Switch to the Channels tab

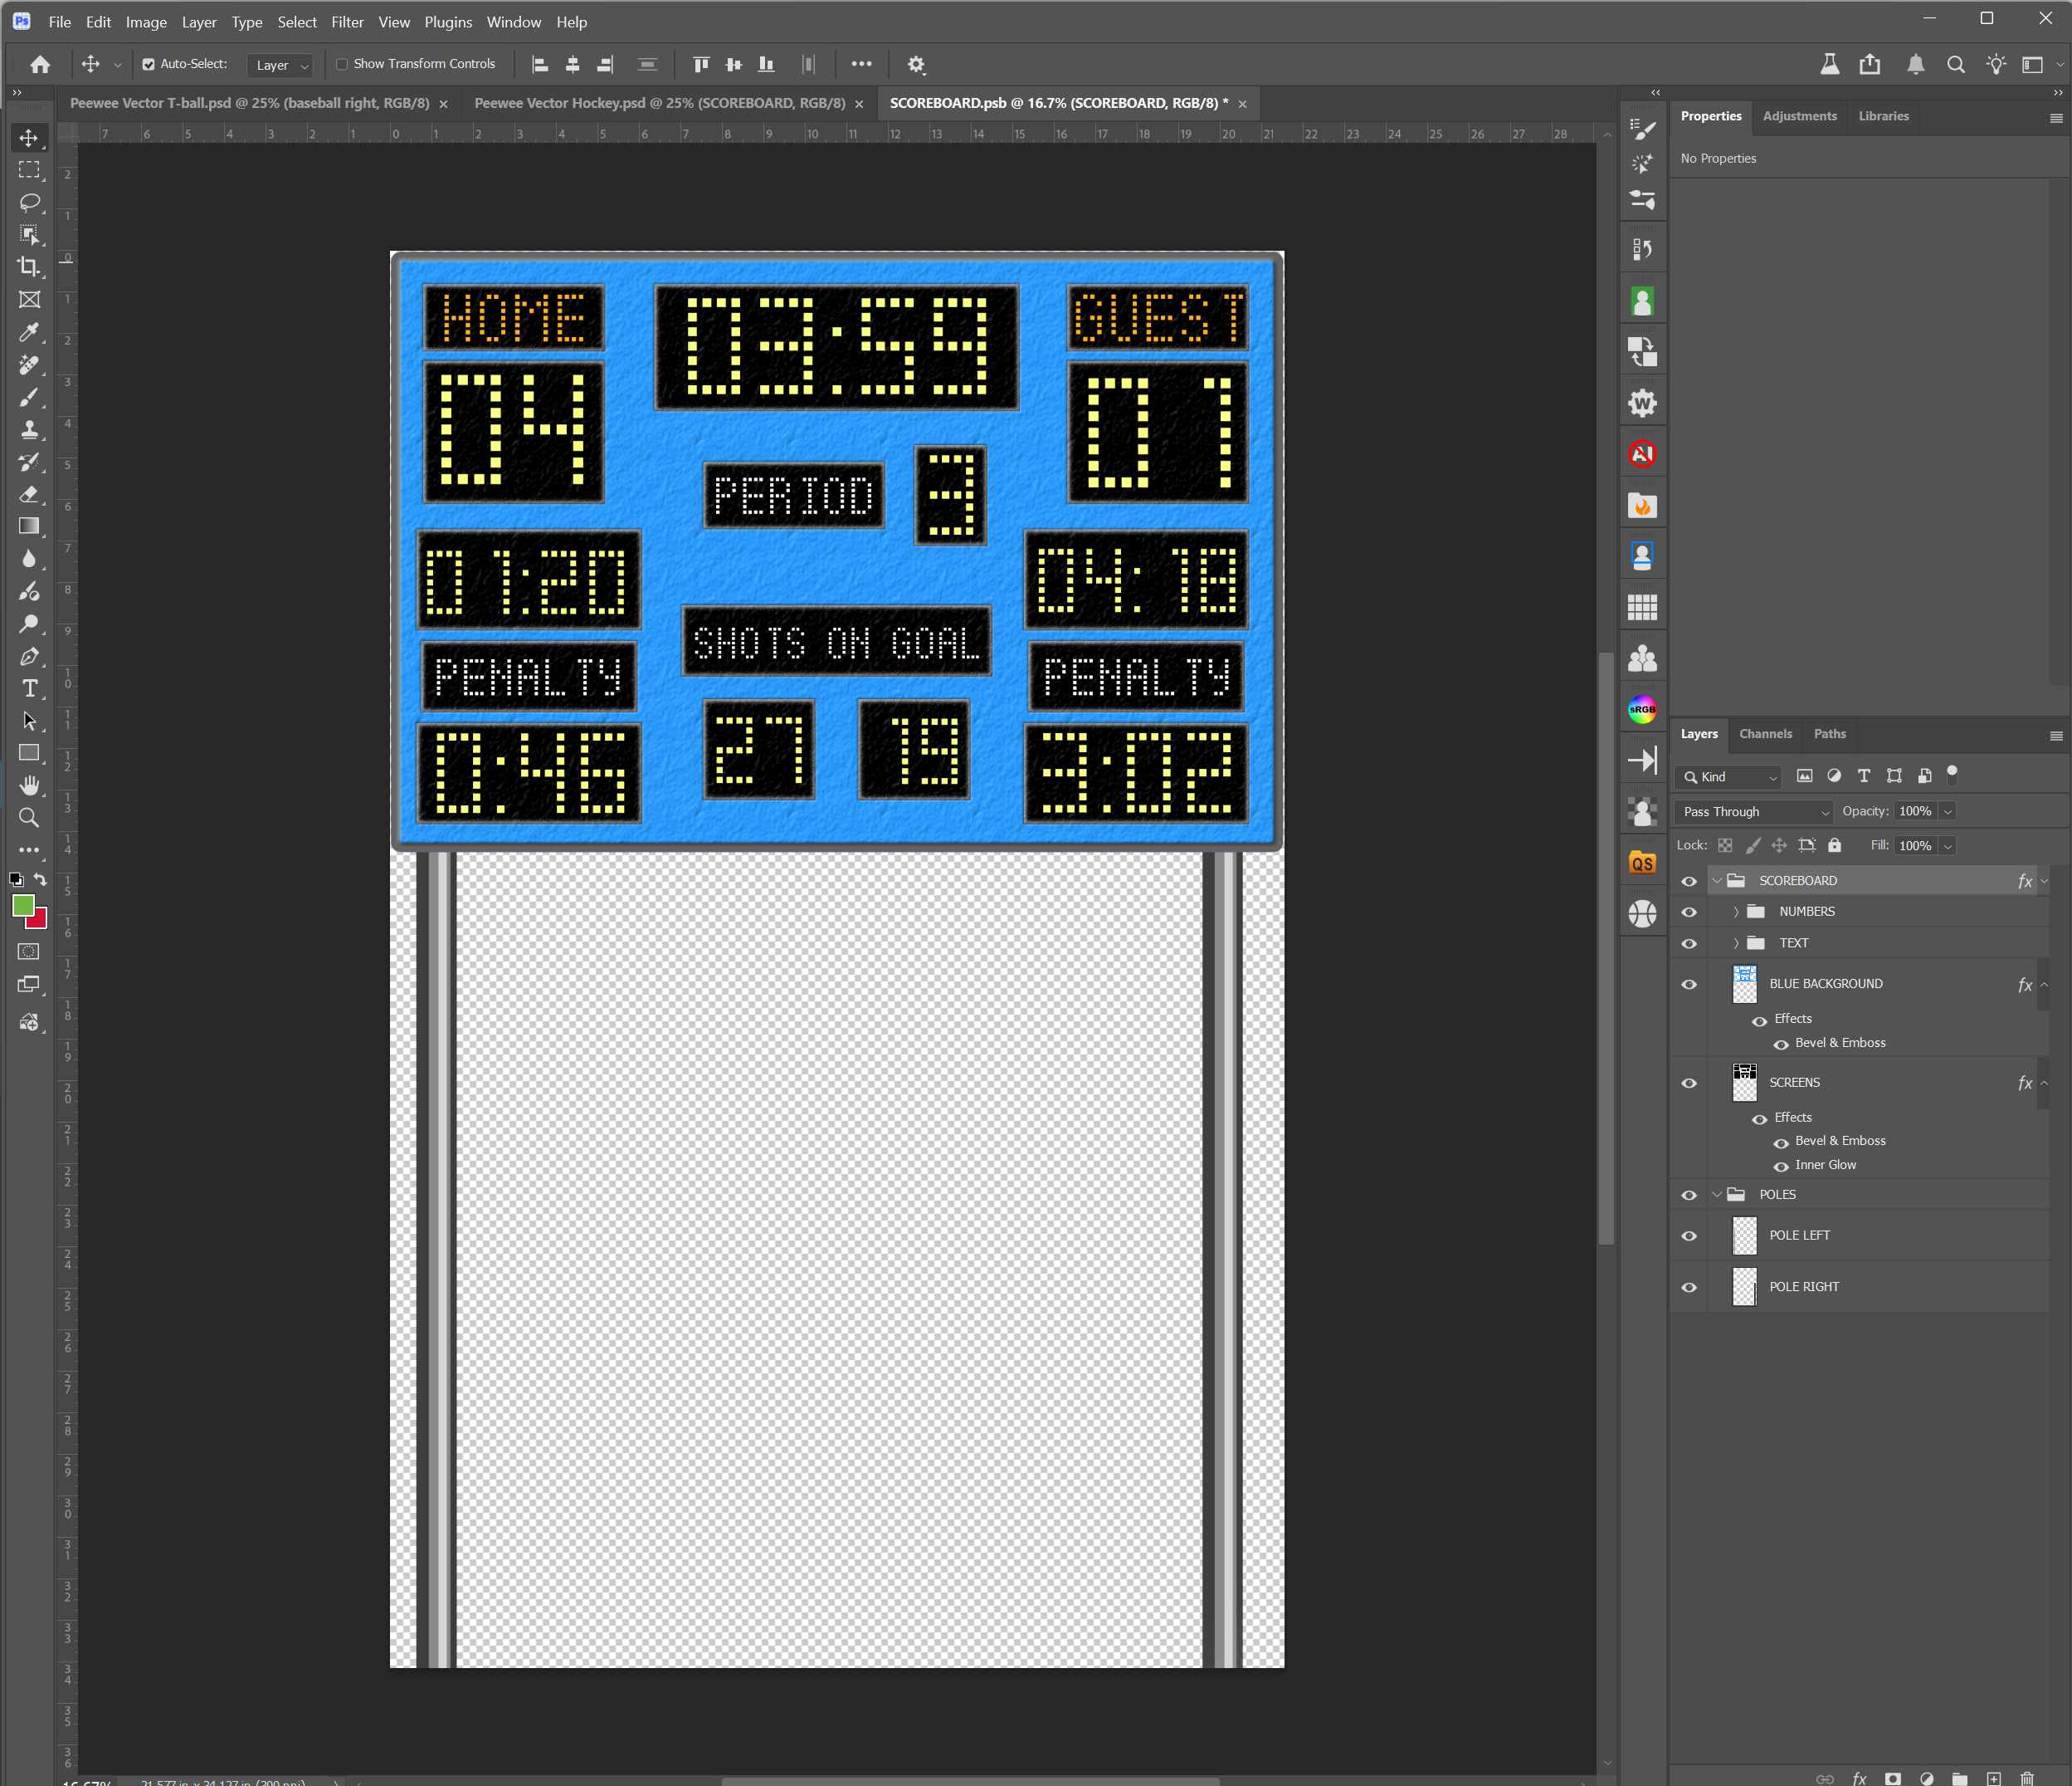pos(1765,733)
